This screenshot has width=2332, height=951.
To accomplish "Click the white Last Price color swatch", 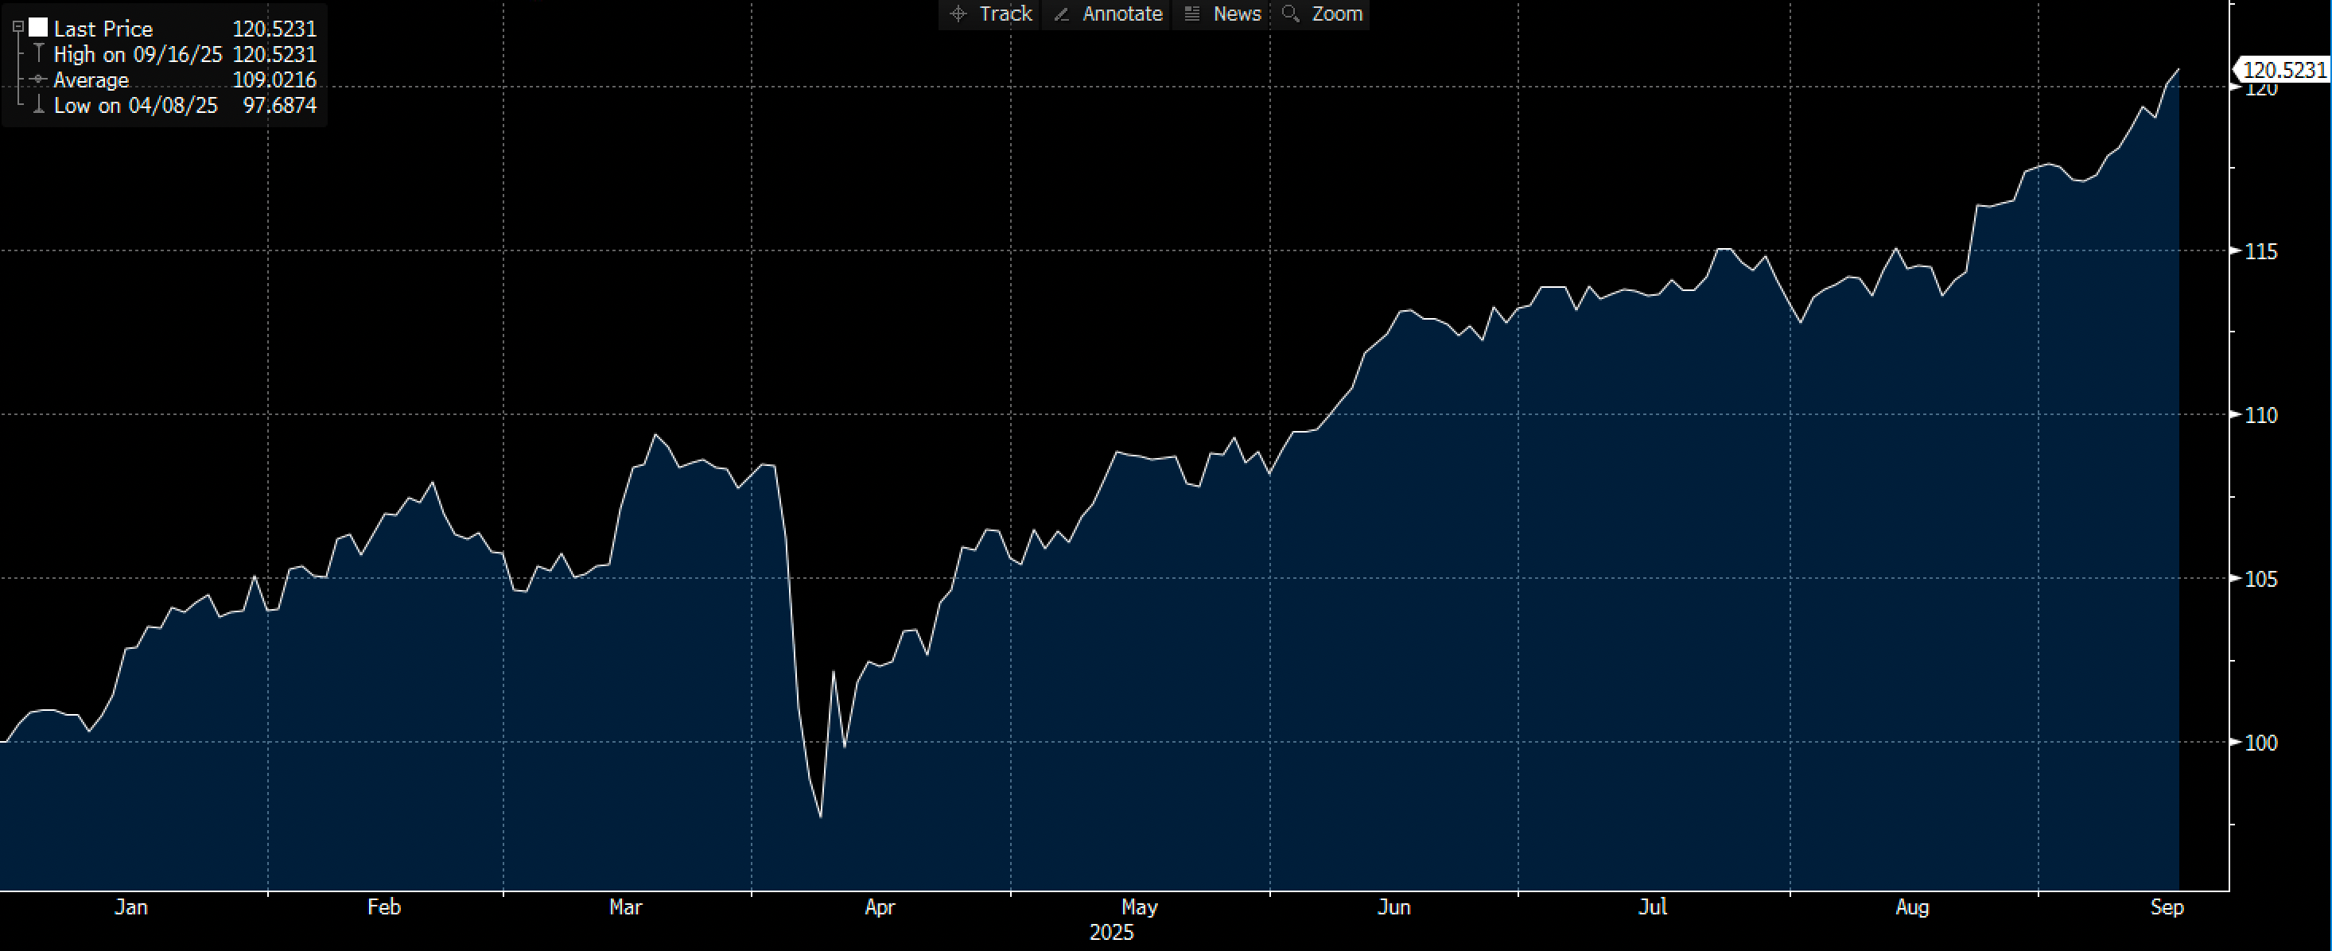I will [38, 28].
